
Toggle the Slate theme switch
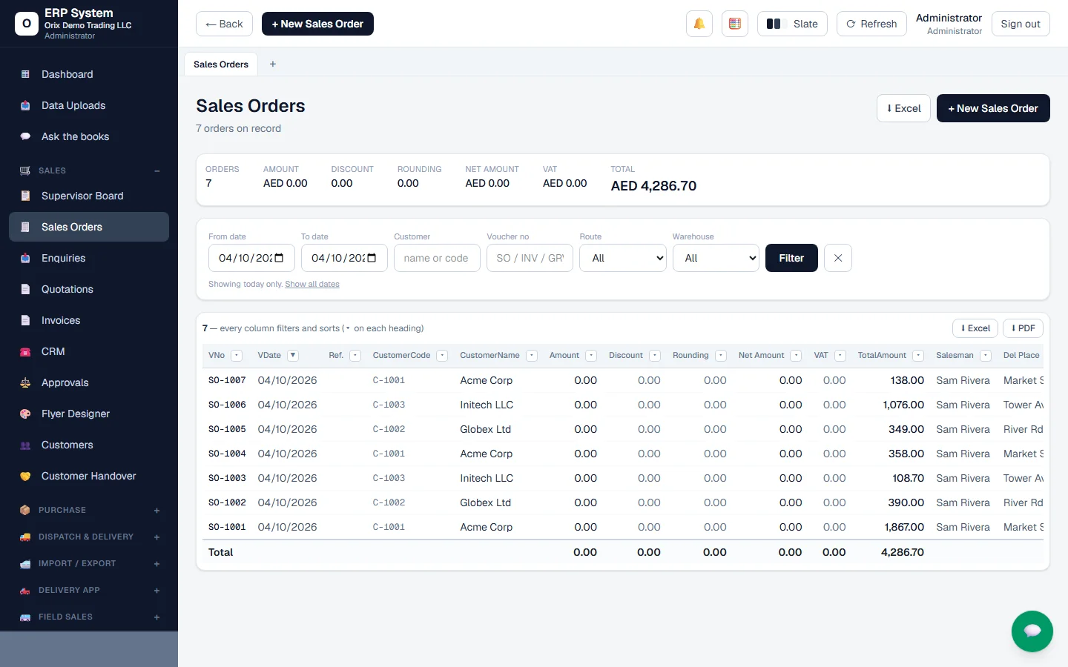point(792,24)
